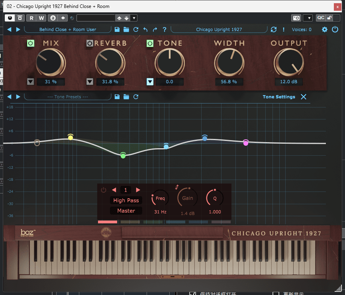Click the redo arrow icon
Screen dimensions: 345x295
[x=155, y=29]
